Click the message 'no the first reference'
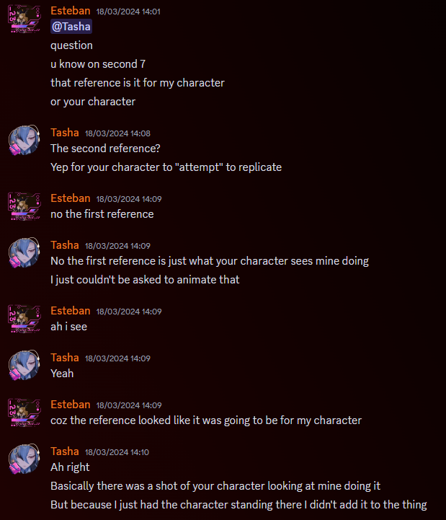446x520 pixels. coord(102,214)
